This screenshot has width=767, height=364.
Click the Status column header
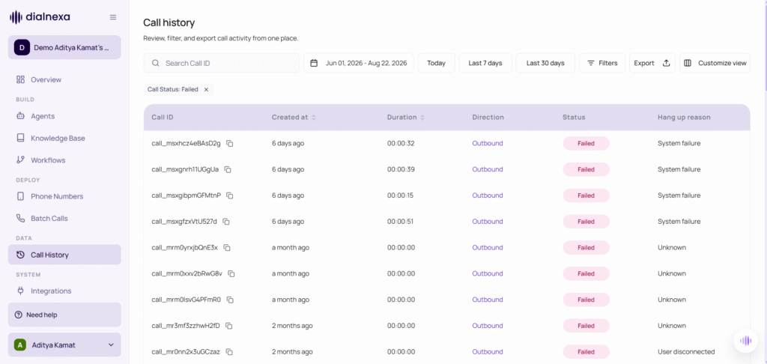tap(574, 118)
